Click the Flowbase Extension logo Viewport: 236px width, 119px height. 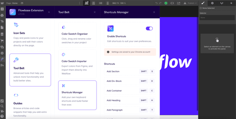coord(13,12)
